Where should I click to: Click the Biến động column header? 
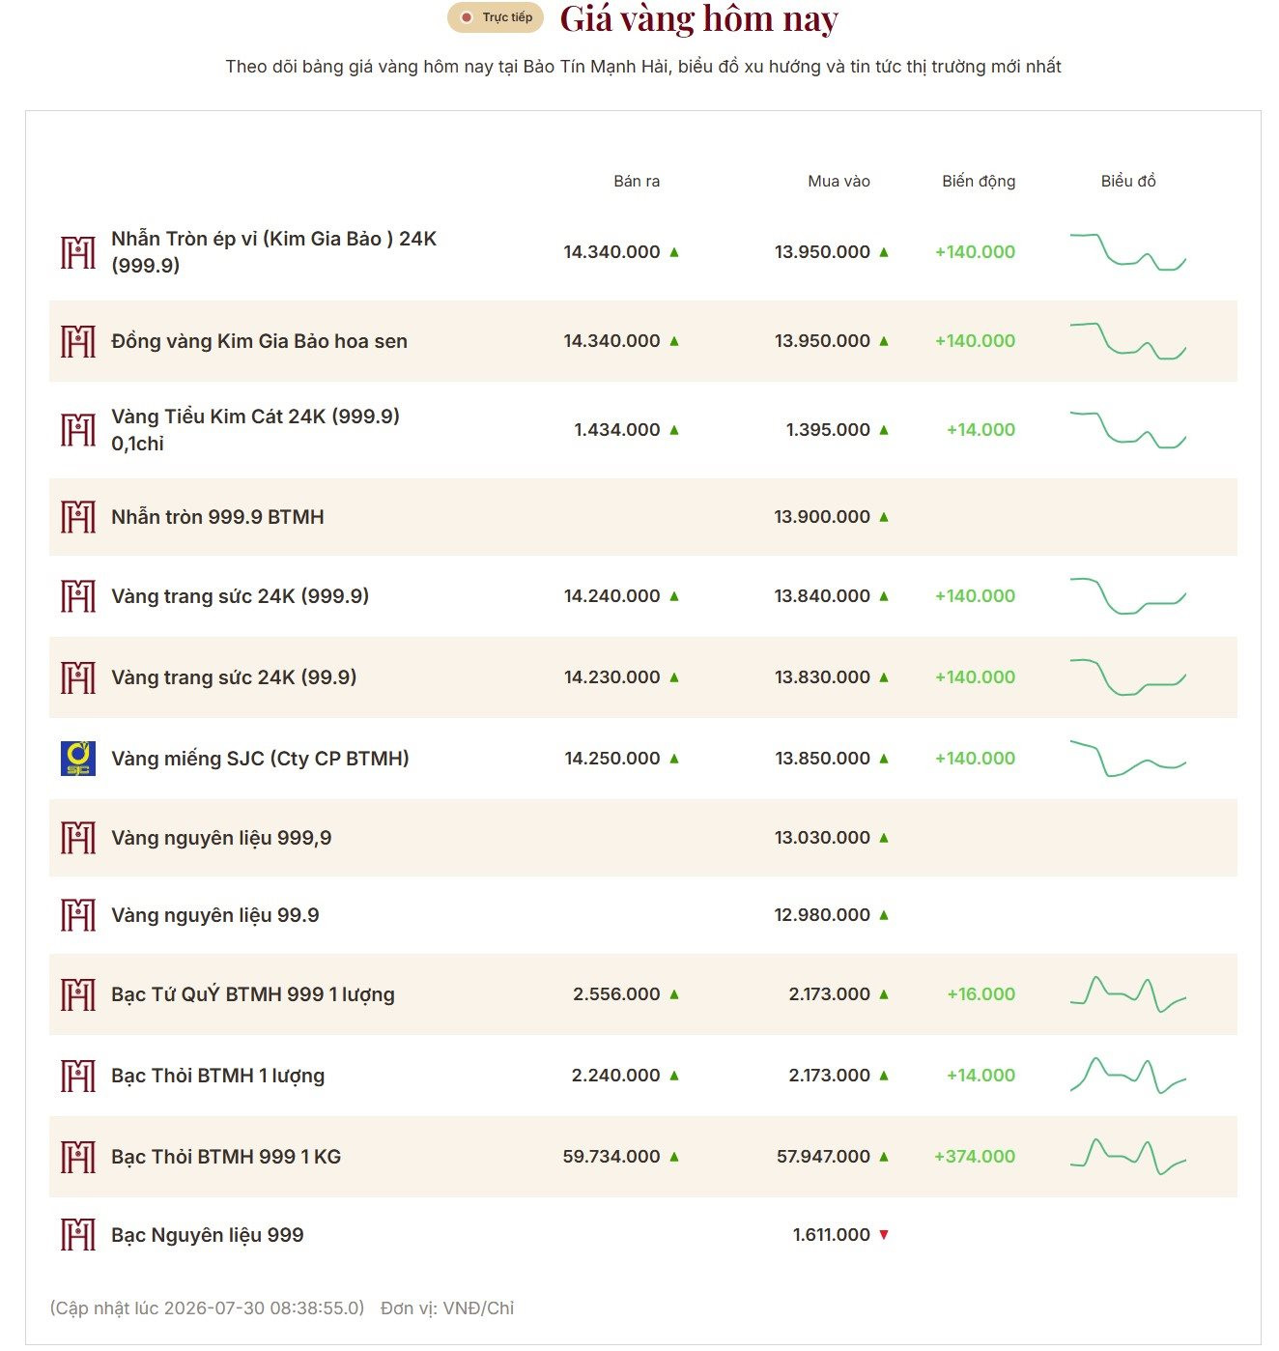(979, 181)
